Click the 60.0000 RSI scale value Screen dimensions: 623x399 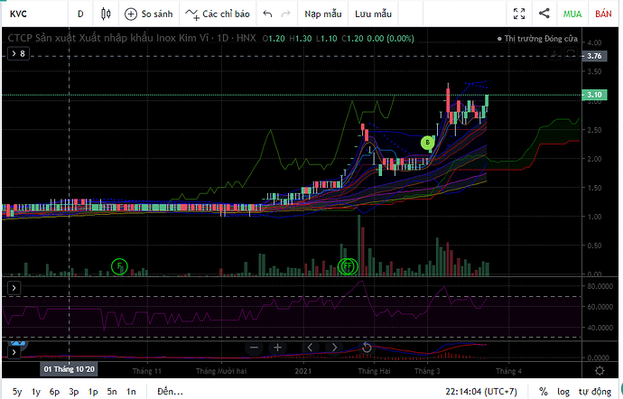coord(600,307)
